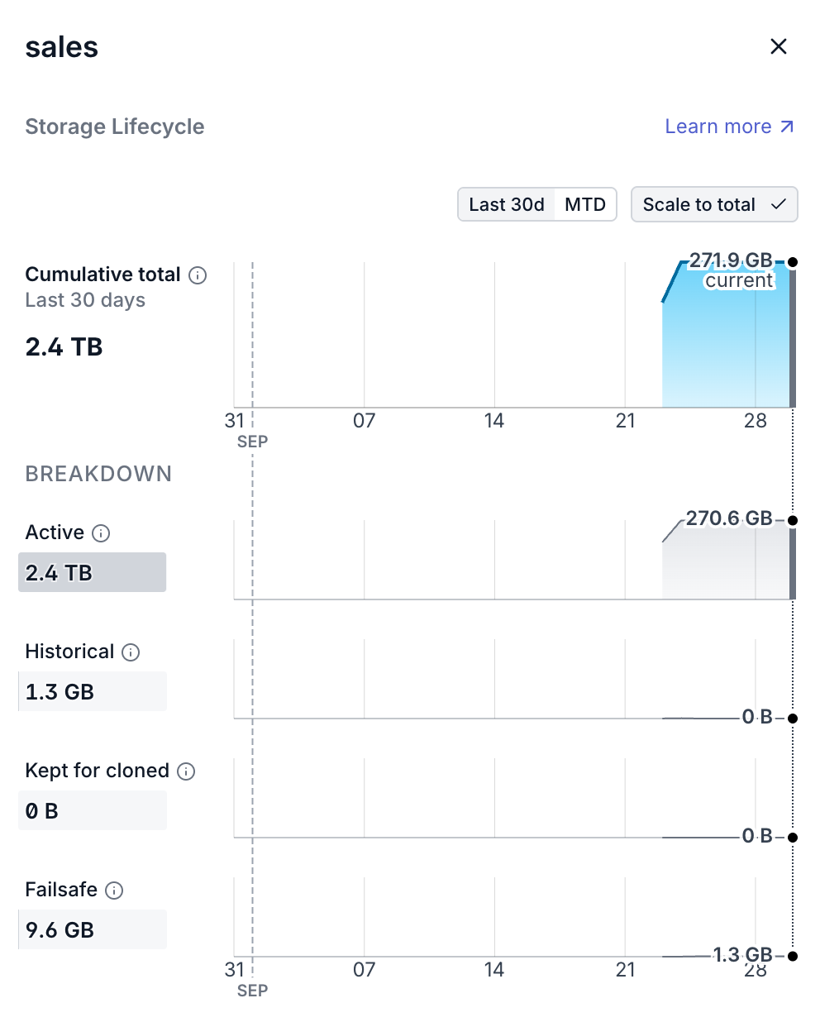Select Kept for cloned 0 B value

point(93,810)
